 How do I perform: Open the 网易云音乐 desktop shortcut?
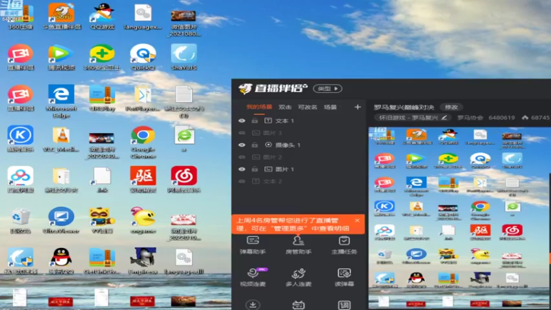click(x=184, y=180)
